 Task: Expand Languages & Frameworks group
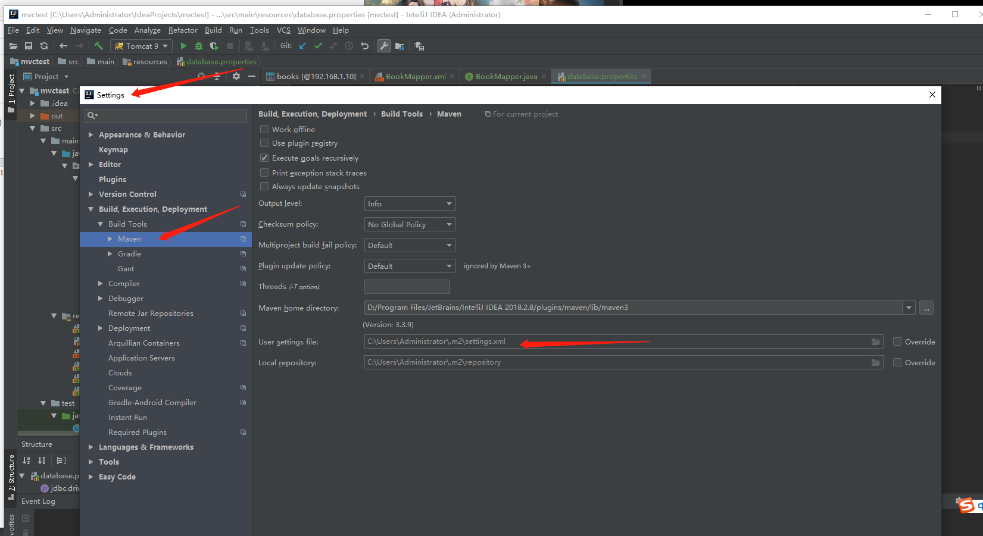91,447
